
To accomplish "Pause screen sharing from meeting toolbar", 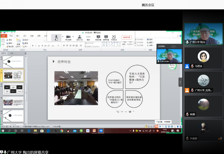I will pos(106,38).
